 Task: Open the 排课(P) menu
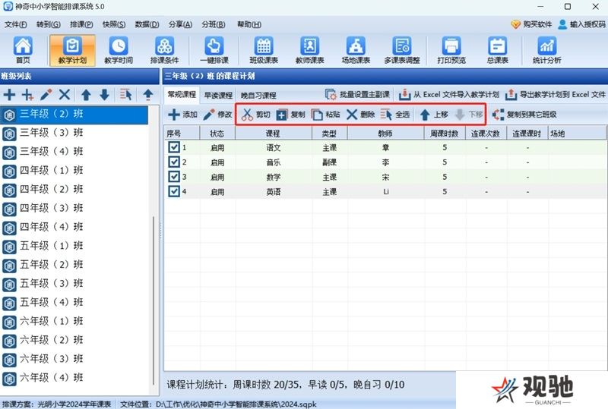81,24
